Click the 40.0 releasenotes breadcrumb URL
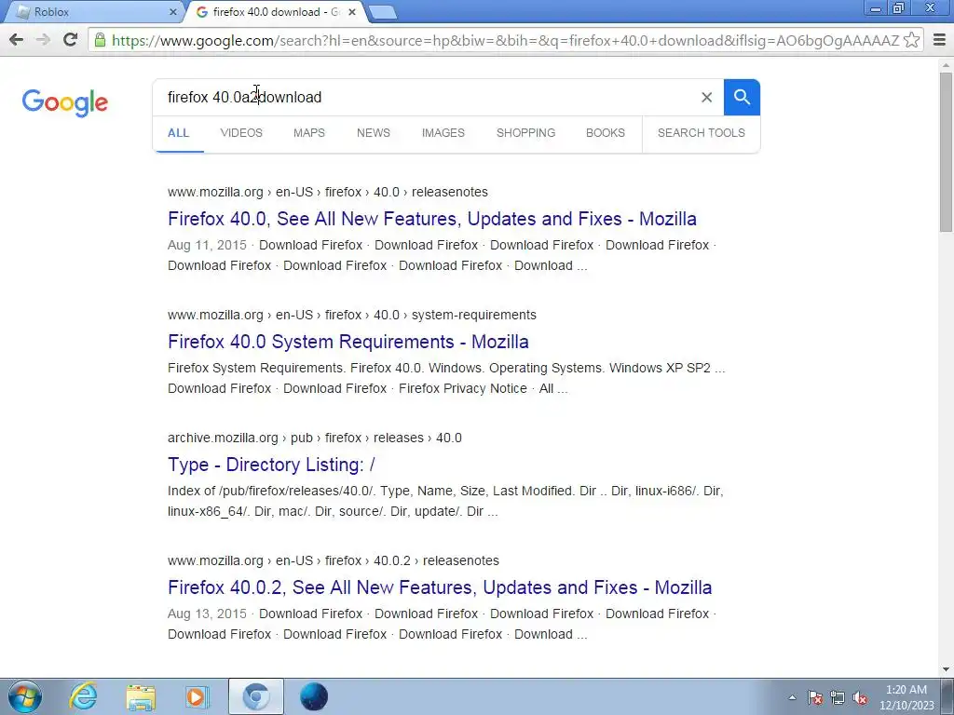 click(x=328, y=192)
